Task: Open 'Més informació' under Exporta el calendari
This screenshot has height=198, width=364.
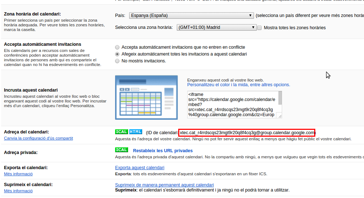Action: (x=18, y=174)
